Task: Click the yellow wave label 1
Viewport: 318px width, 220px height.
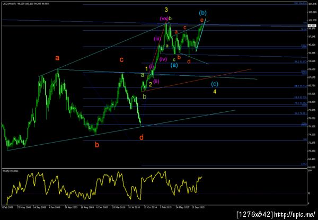Action: [x=146, y=69]
